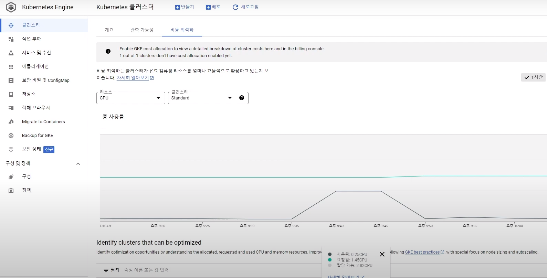This screenshot has width=547, height=278.
Task: Open the 구성 config icon
Action: [11, 177]
